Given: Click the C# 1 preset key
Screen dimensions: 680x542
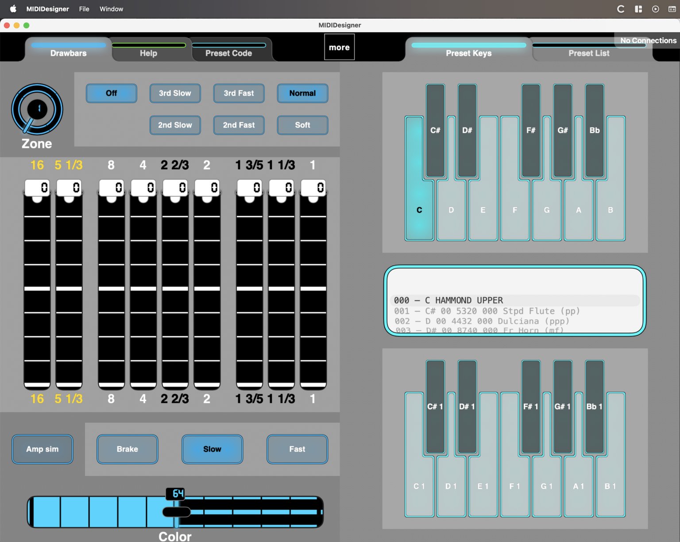Looking at the screenshot, I should coord(435,407).
